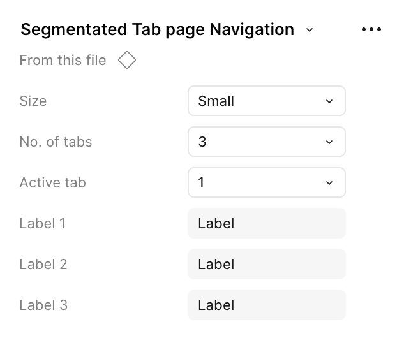Open the Active tab dropdown
The height and width of the screenshot is (338, 397).
266,182
